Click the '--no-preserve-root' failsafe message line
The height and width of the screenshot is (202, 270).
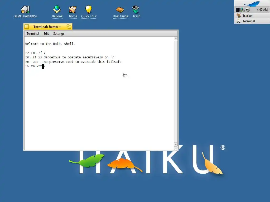click(x=73, y=62)
